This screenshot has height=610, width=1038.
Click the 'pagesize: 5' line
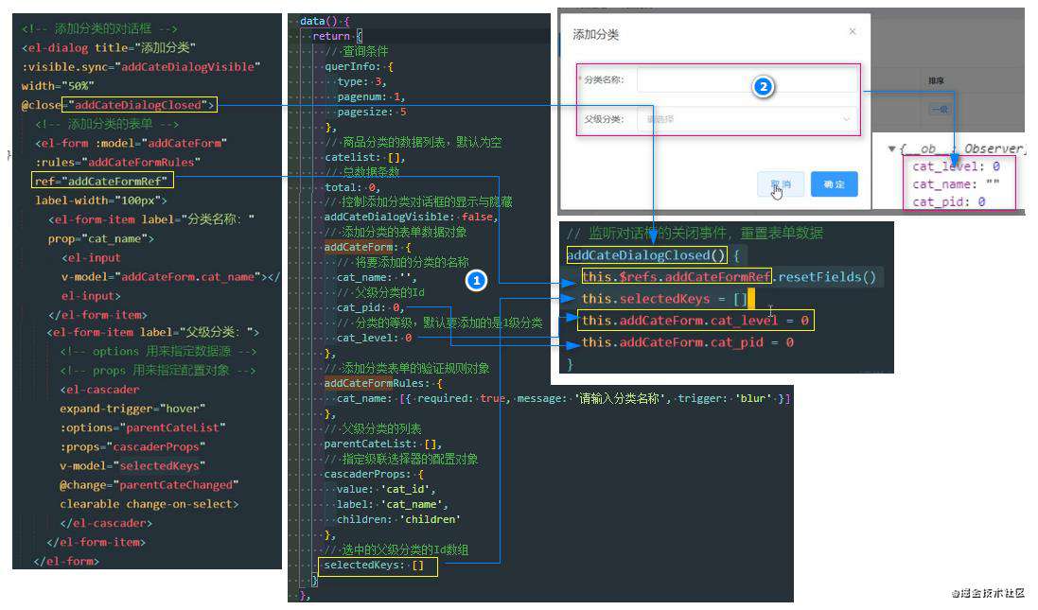[371, 112]
